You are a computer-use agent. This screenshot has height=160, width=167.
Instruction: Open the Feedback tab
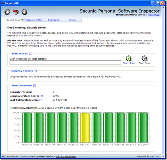pos(53,20)
